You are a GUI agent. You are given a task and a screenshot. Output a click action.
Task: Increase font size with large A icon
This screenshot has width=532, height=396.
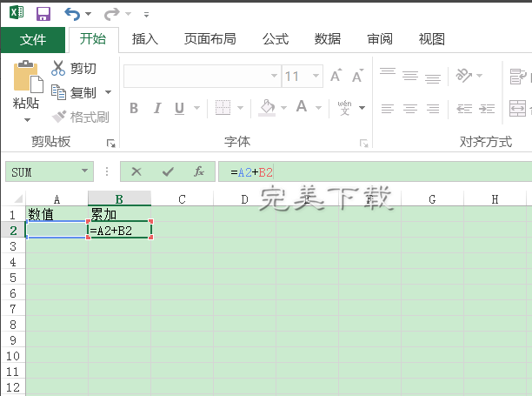(336, 76)
